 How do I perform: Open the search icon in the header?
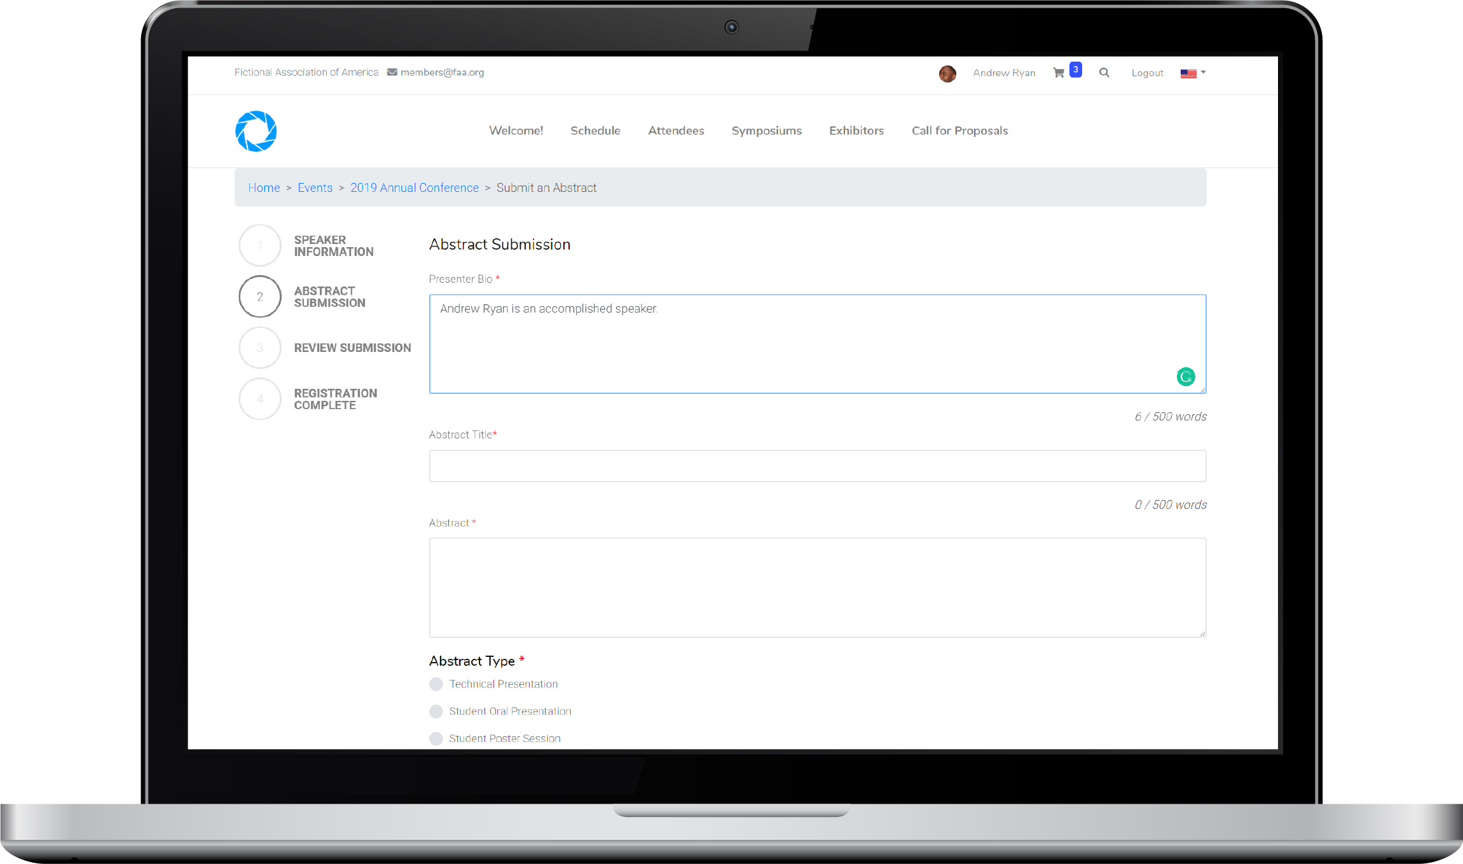[1104, 72]
